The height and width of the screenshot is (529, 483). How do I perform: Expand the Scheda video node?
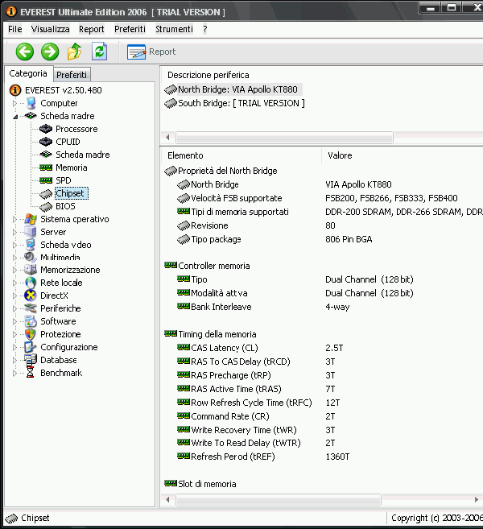pos(14,245)
